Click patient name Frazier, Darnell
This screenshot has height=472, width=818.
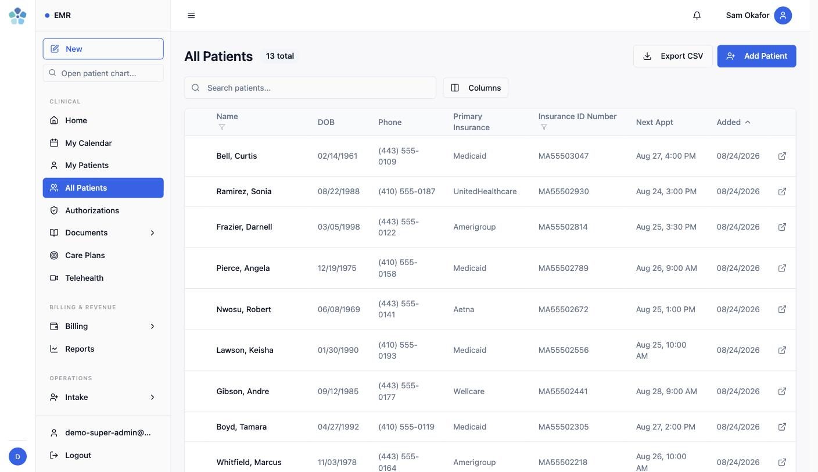click(x=244, y=227)
